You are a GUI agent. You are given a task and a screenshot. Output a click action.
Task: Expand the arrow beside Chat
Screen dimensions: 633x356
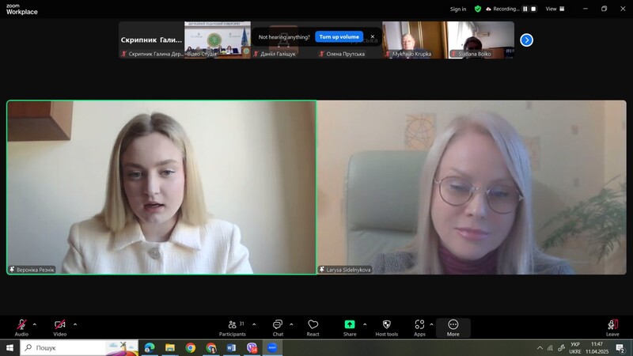[291, 324]
